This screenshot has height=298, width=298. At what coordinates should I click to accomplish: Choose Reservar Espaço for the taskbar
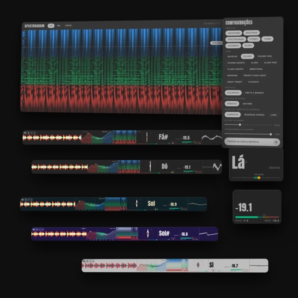[x=254, y=115]
